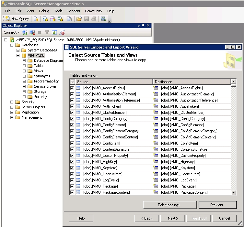Collapse the server root node
Screen dimensions: 244x227
[x=6, y=40]
